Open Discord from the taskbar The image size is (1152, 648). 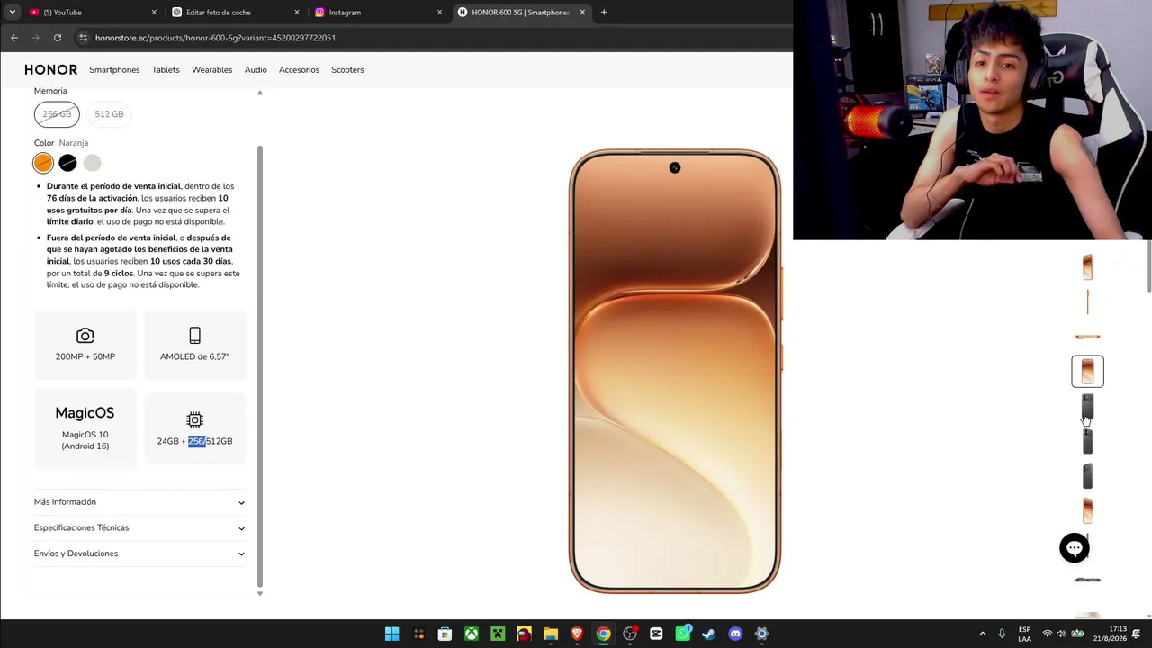coord(735,634)
